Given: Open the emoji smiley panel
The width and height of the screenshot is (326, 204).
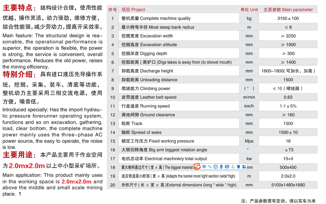Looking at the screenshot, I should click(216, 167).
